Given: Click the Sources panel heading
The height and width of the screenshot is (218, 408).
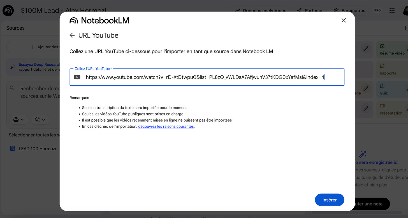Looking at the screenshot, I should point(15,28).
